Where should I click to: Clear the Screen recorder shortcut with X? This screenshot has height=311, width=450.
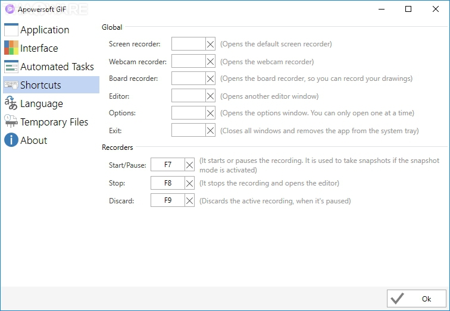211,44
